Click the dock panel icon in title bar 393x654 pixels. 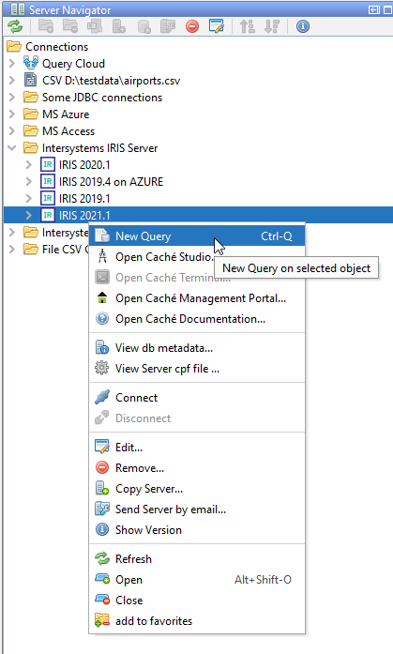(373, 9)
